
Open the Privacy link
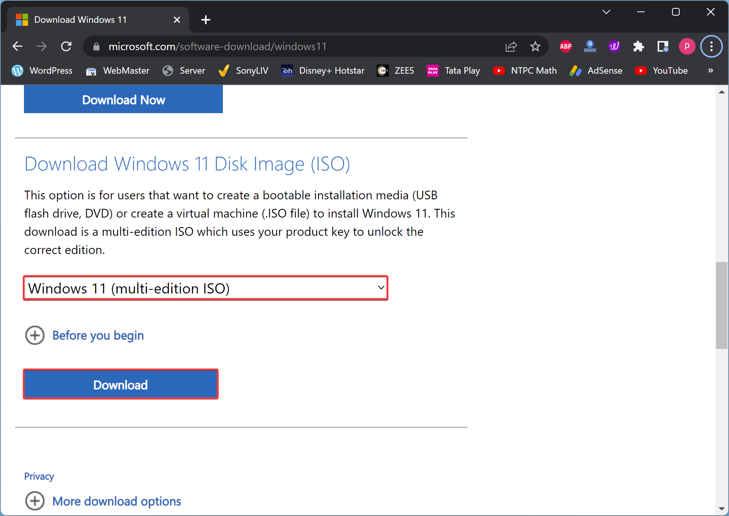[39, 476]
